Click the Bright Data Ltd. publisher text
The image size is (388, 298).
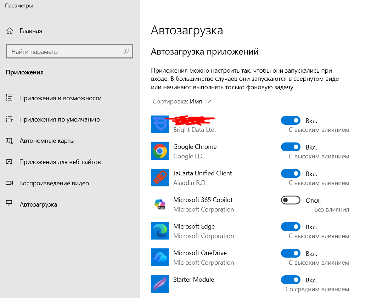click(195, 130)
